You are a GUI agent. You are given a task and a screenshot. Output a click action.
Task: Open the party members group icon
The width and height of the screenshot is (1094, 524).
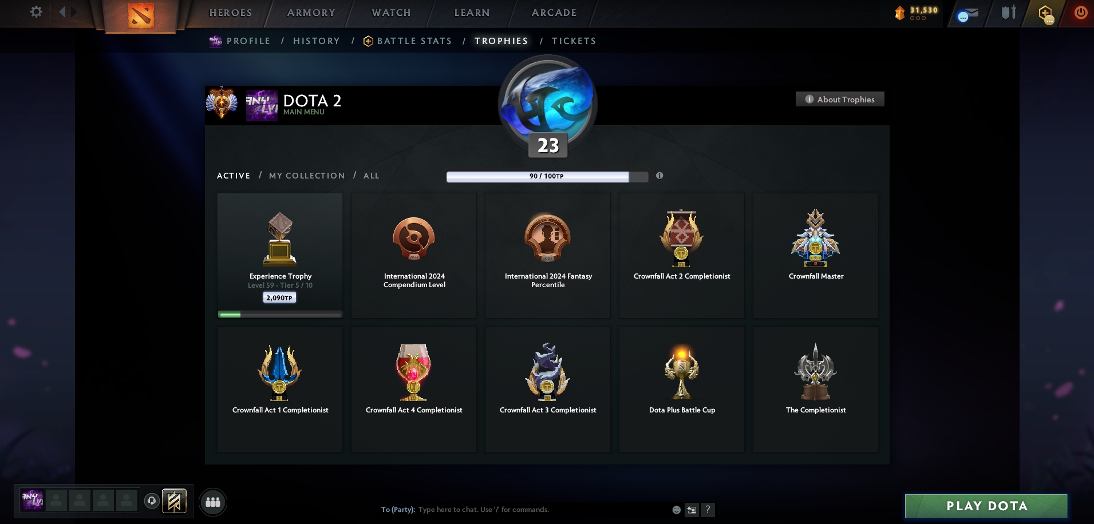(213, 502)
